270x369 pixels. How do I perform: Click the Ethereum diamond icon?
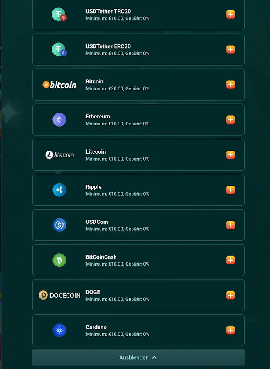pyautogui.click(x=59, y=120)
